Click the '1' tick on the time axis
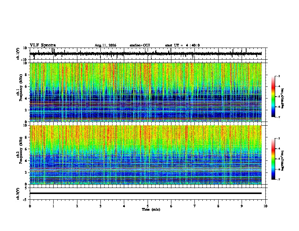 [x=53, y=206]
